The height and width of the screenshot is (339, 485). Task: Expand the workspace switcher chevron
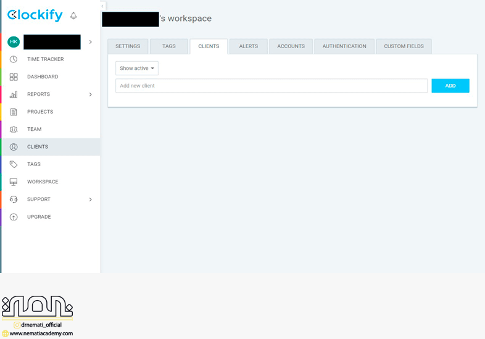[x=91, y=42]
